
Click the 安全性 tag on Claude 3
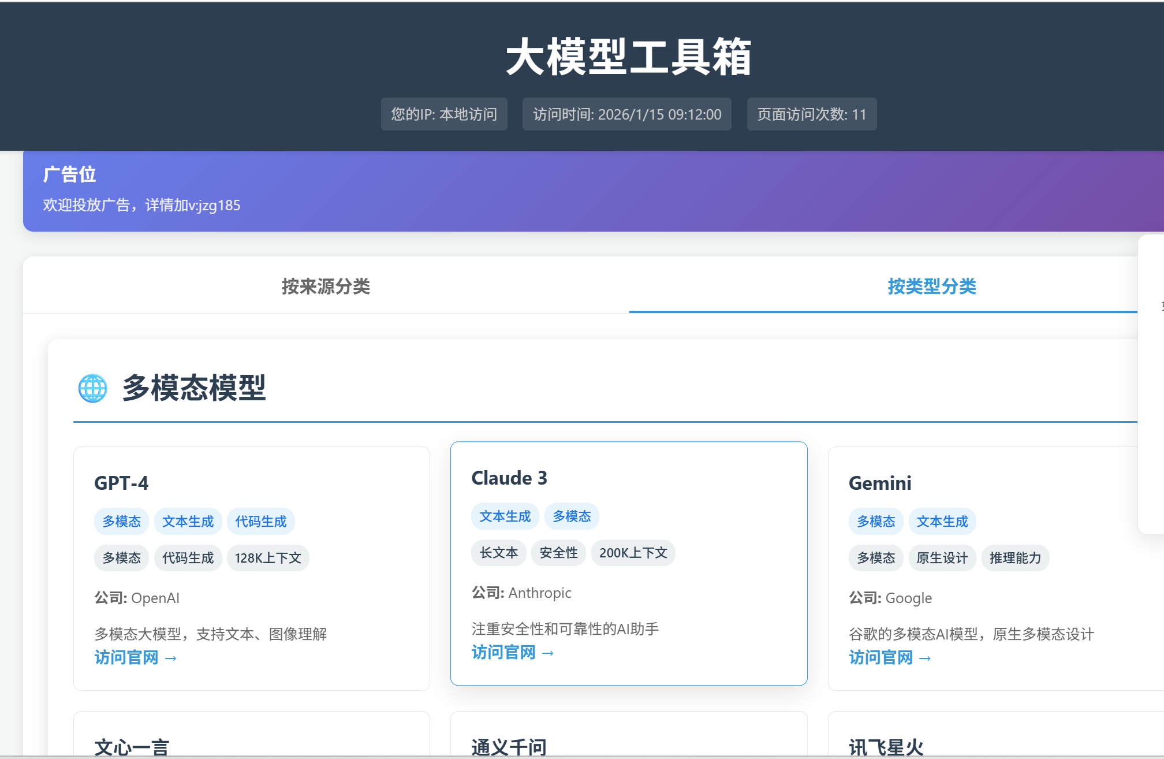coord(558,553)
